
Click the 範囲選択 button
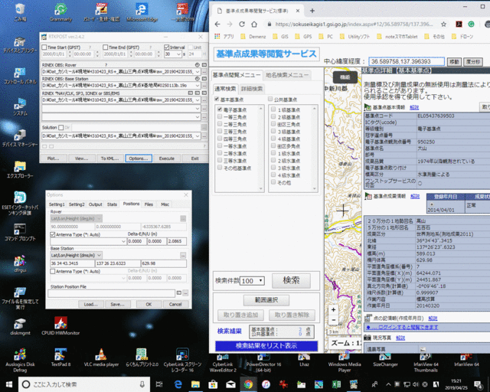266,300
